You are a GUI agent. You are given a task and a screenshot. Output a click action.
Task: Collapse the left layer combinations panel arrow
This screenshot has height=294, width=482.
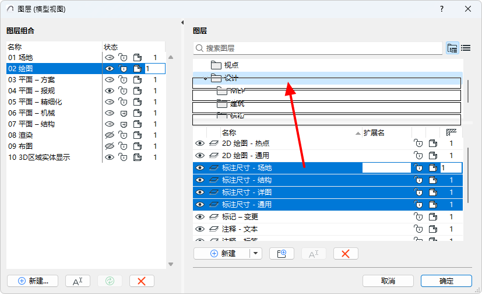coord(182,22)
